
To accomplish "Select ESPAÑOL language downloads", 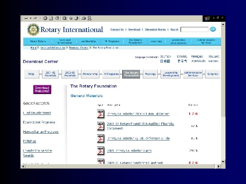I will (x=182, y=57).
